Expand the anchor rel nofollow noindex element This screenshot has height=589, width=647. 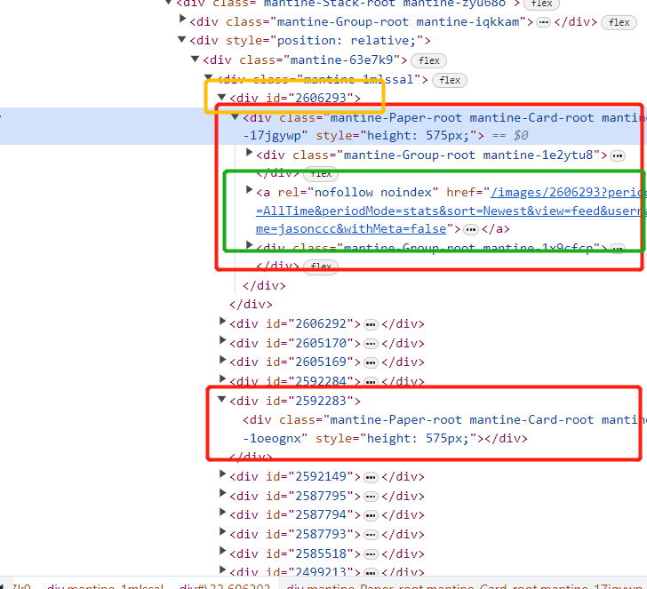249,190
